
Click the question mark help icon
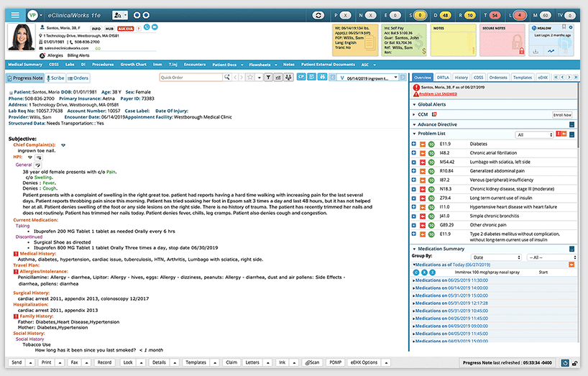139,29
